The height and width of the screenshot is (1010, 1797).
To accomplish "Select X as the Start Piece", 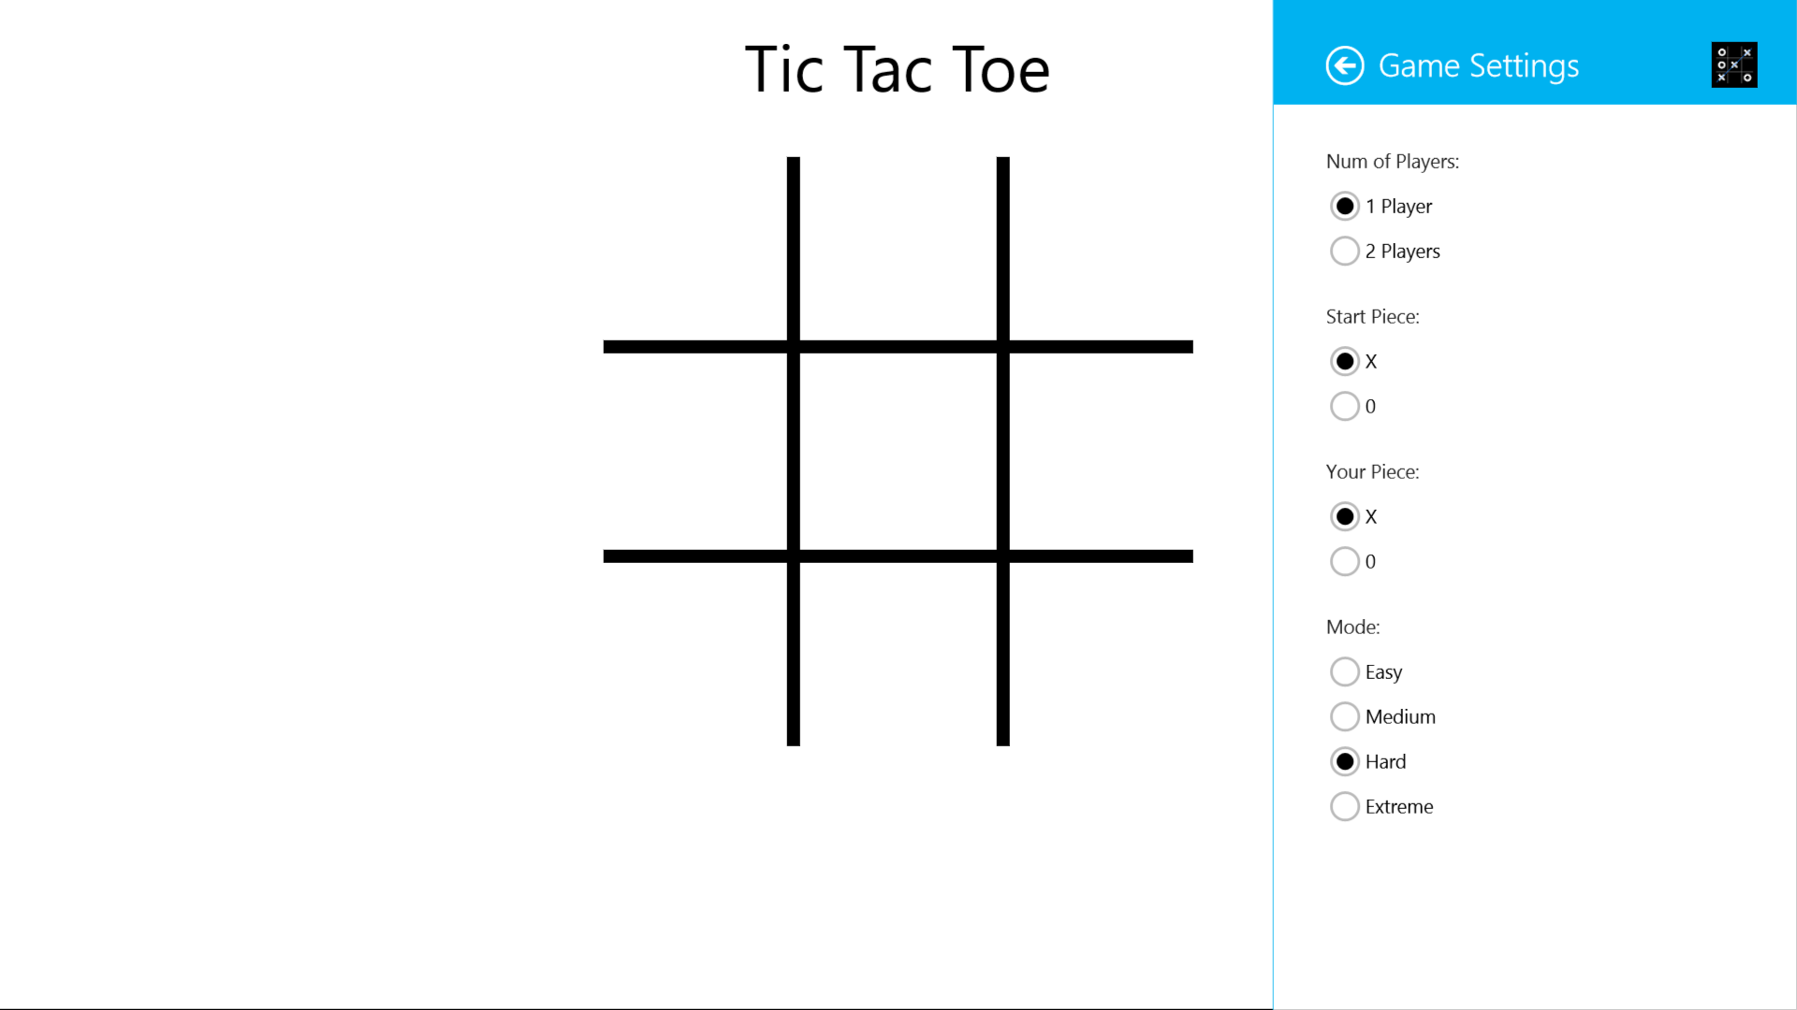I will point(1344,360).
